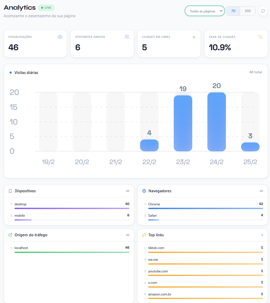Select the 23/2 bar showing 19 visits
Image resolution: width=270 pixels, height=303 pixels.
pyautogui.click(x=183, y=123)
